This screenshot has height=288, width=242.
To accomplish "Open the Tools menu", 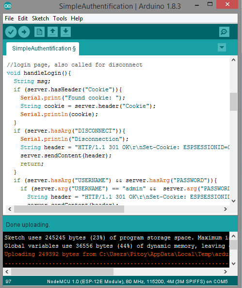I will (60, 18).
